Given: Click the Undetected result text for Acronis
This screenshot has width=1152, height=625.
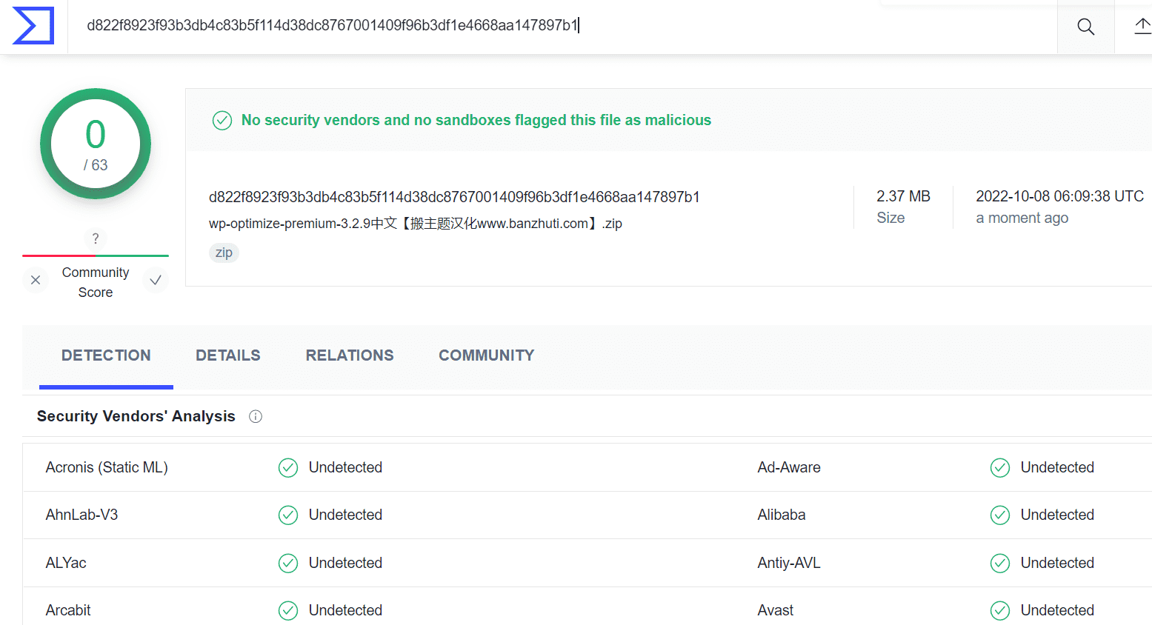Looking at the screenshot, I should click(345, 467).
